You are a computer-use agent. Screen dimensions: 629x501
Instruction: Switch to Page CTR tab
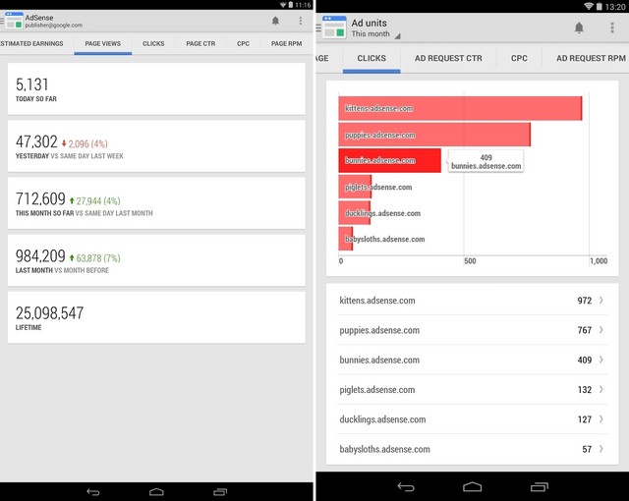200,43
